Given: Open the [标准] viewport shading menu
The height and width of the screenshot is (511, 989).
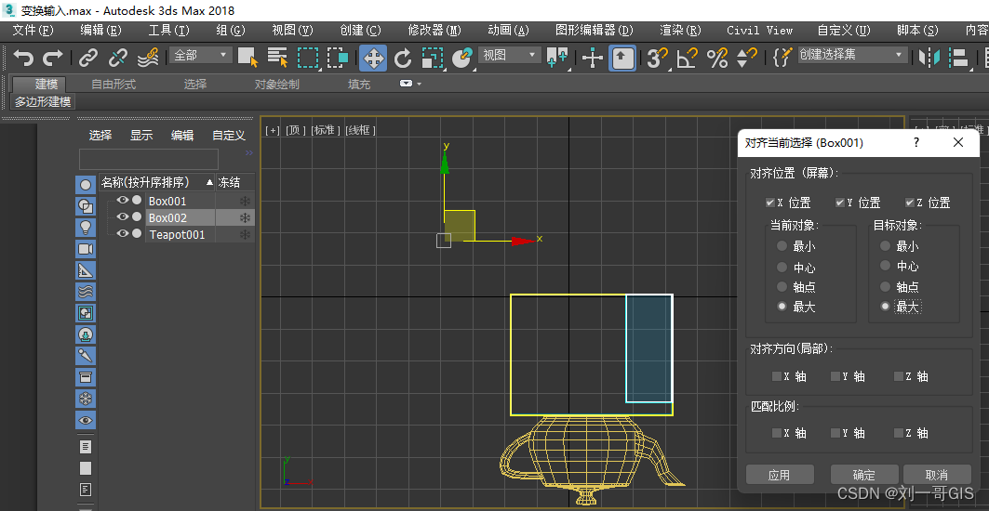Looking at the screenshot, I should [x=326, y=130].
